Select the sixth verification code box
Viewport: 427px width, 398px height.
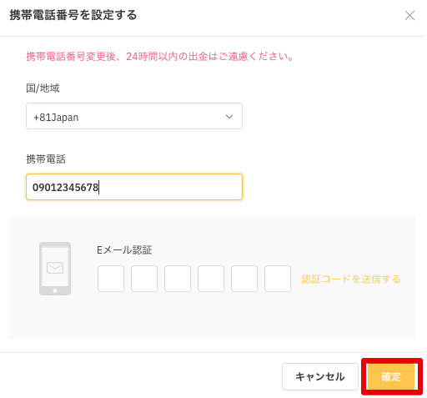(x=278, y=279)
